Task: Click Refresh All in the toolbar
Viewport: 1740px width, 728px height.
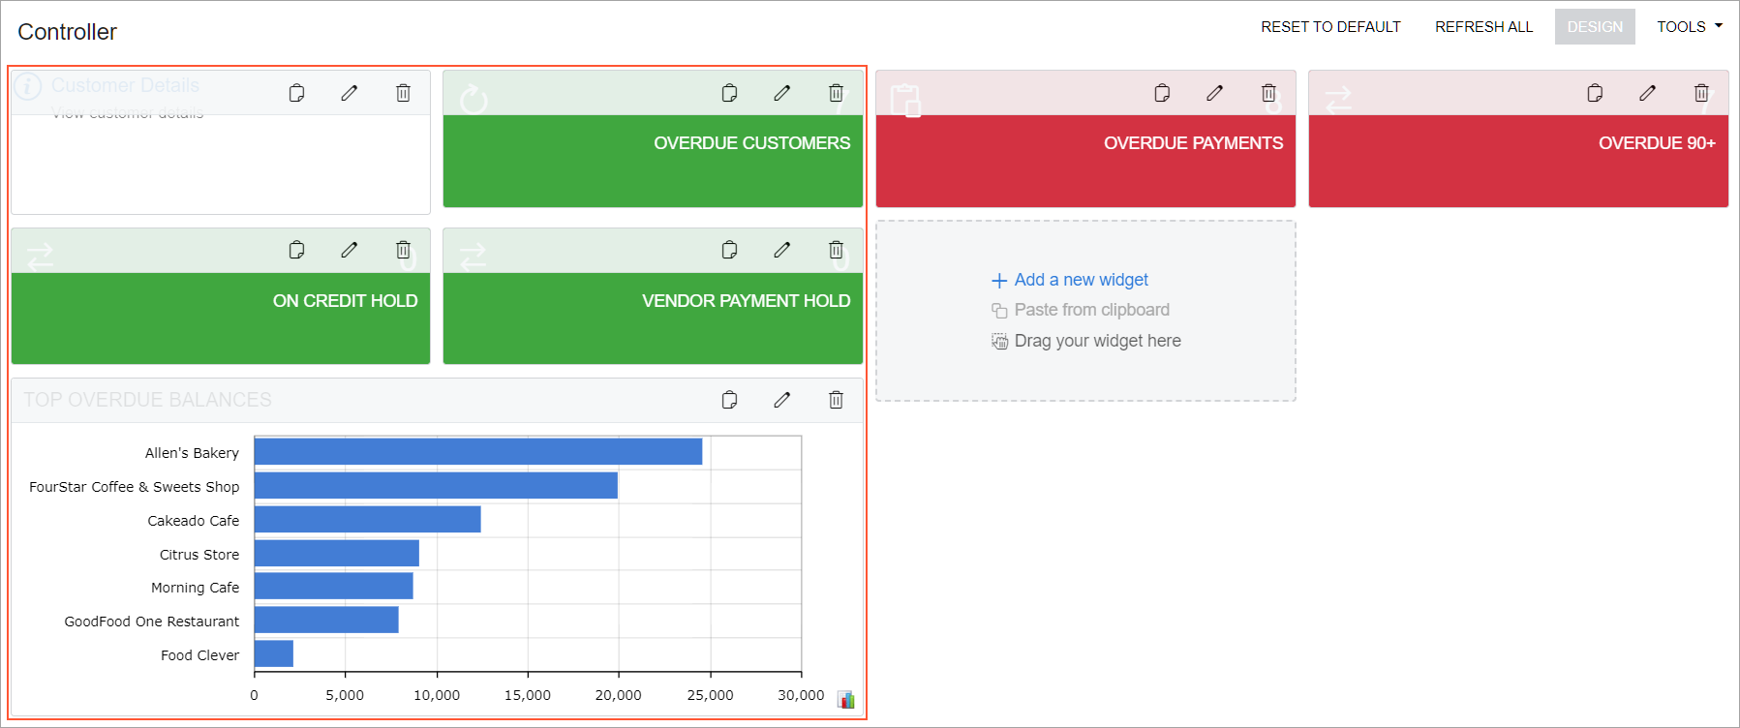Action: (1483, 27)
